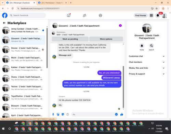Viewport: 171px width, 134px height.
Task: Open the taskbar volume icon
Action: (x=153, y=129)
